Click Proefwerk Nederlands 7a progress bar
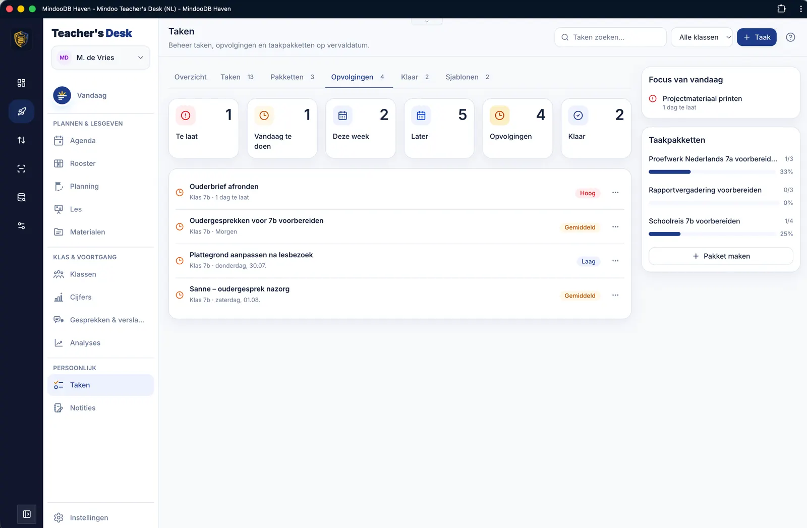 click(712, 172)
